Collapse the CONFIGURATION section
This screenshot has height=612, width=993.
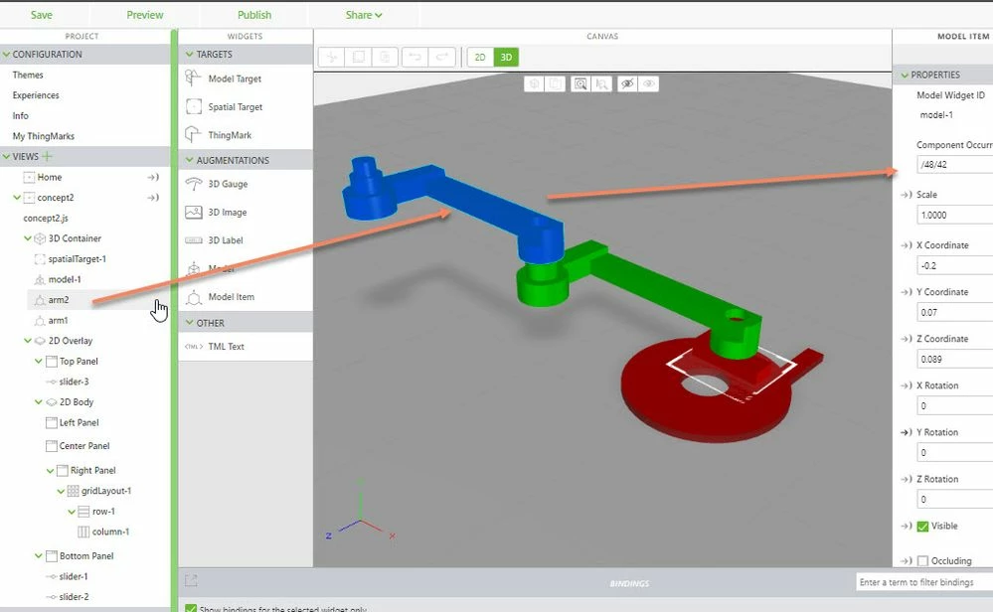6,55
